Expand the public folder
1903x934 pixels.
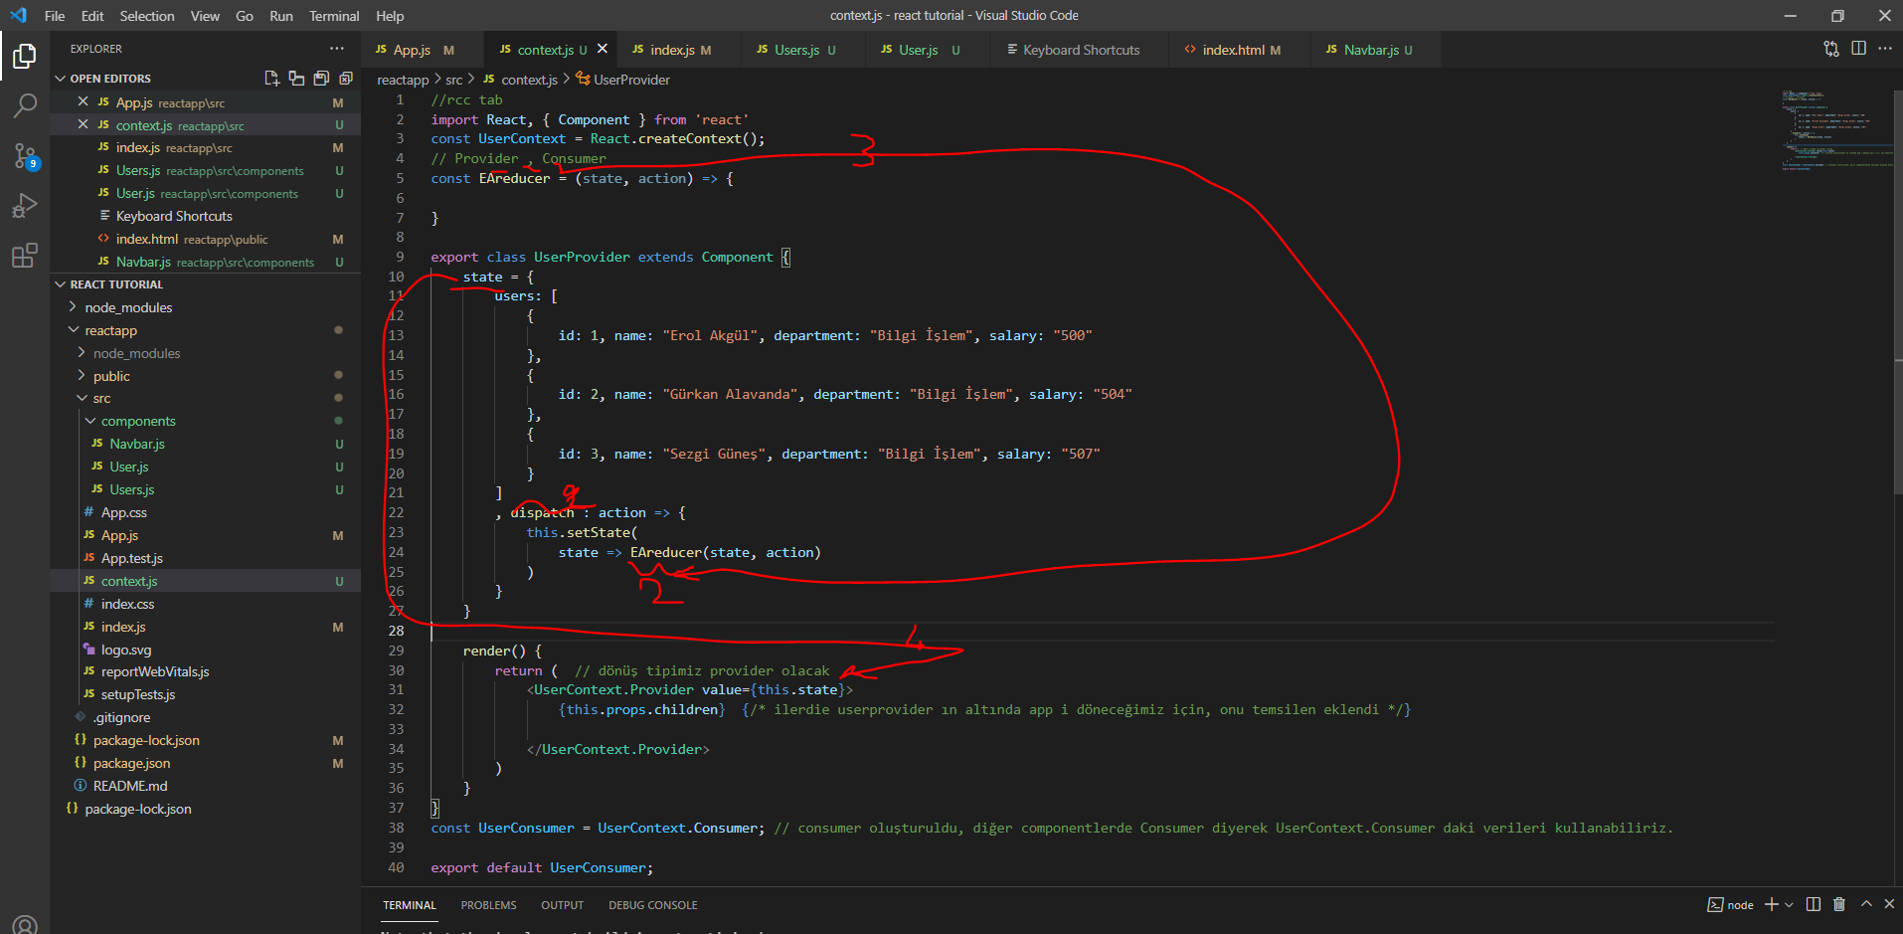[111, 376]
